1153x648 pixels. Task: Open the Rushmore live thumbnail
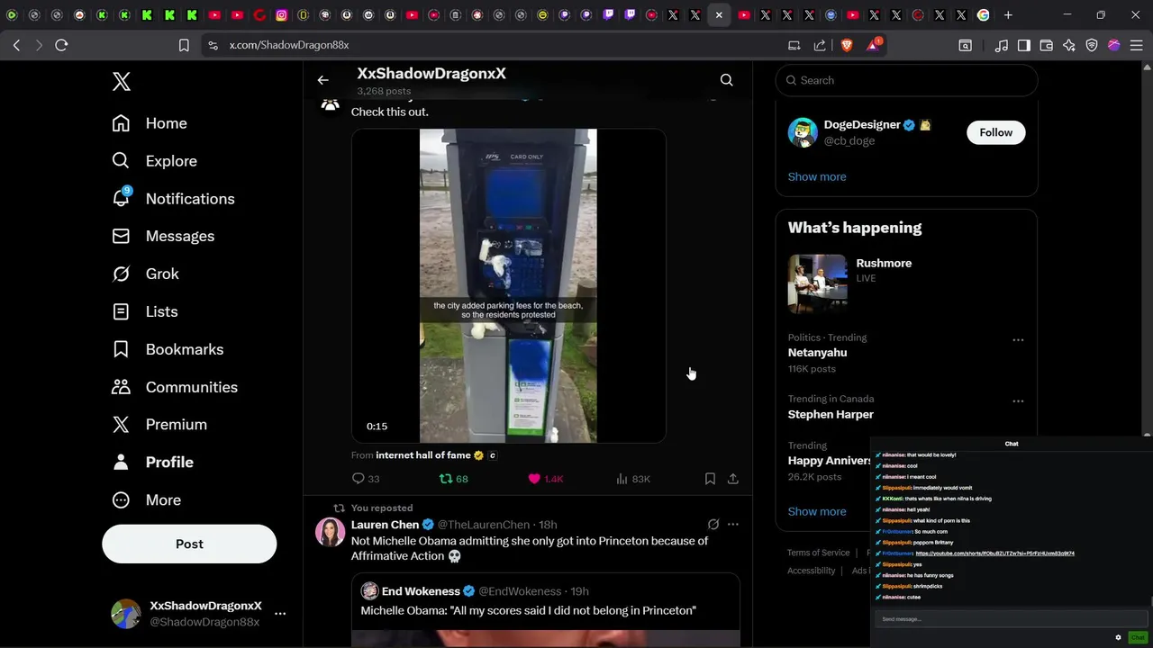(x=817, y=283)
